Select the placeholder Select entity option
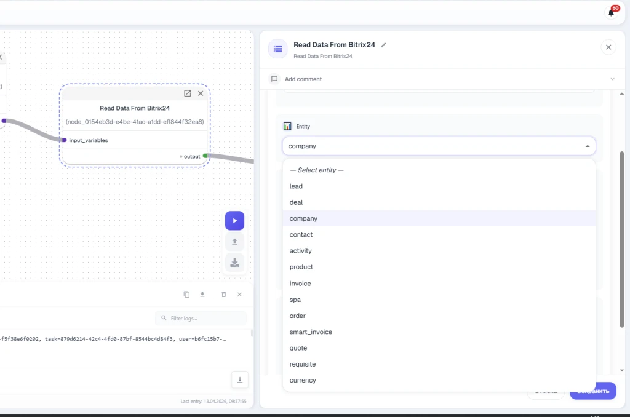 point(439,170)
